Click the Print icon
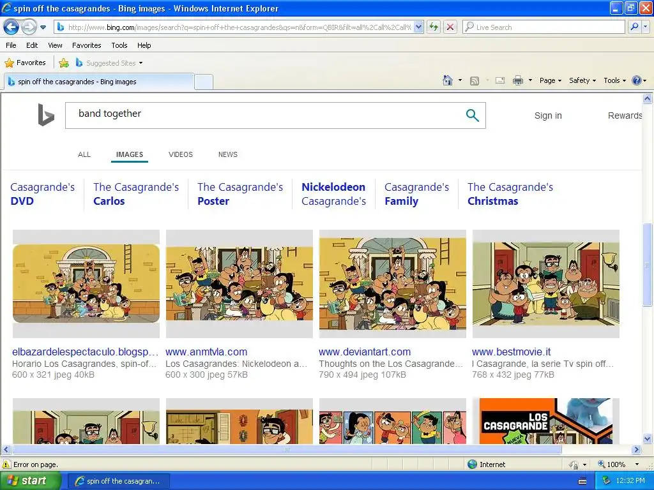The image size is (654, 490). 517,80
